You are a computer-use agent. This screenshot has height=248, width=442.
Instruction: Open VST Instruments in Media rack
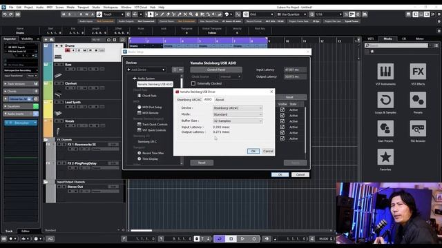coord(385,72)
